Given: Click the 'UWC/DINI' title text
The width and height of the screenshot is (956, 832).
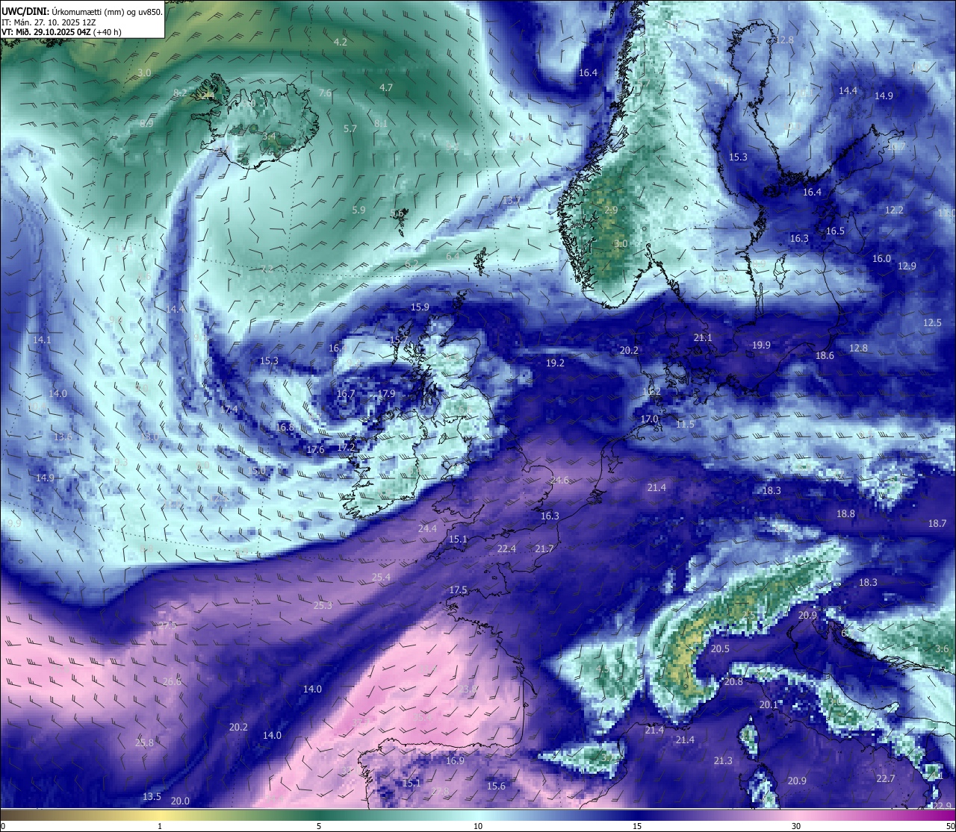Looking at the screenshot, I should click(25, 11).
